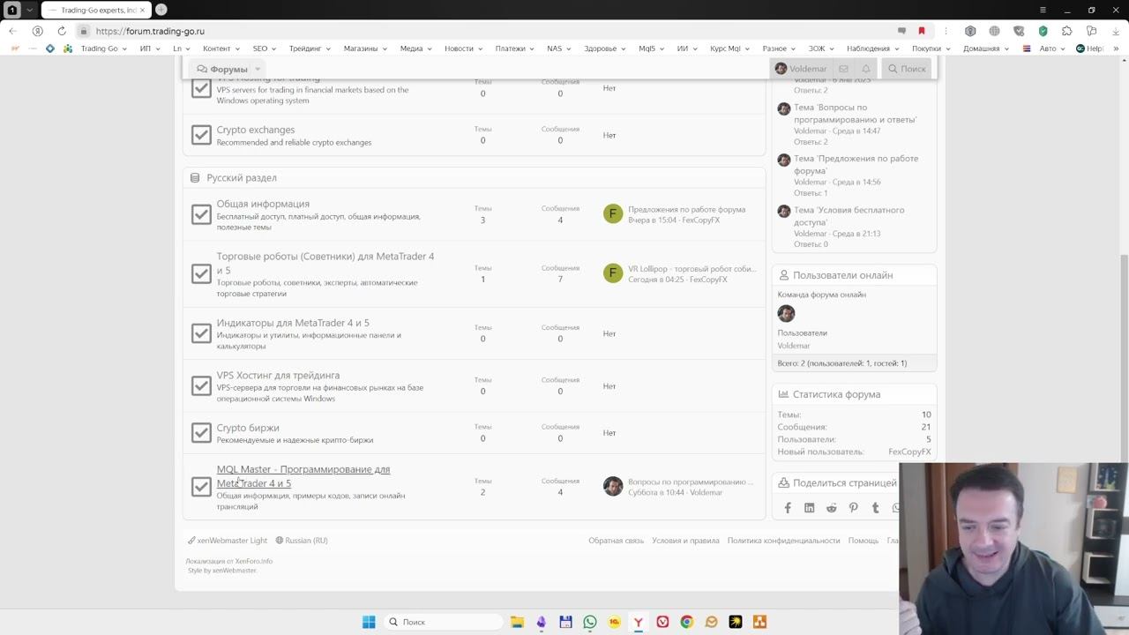Toggle the red bookmark icon in address bar
The height and width of the screenshot is (635, 1129).
922,31
